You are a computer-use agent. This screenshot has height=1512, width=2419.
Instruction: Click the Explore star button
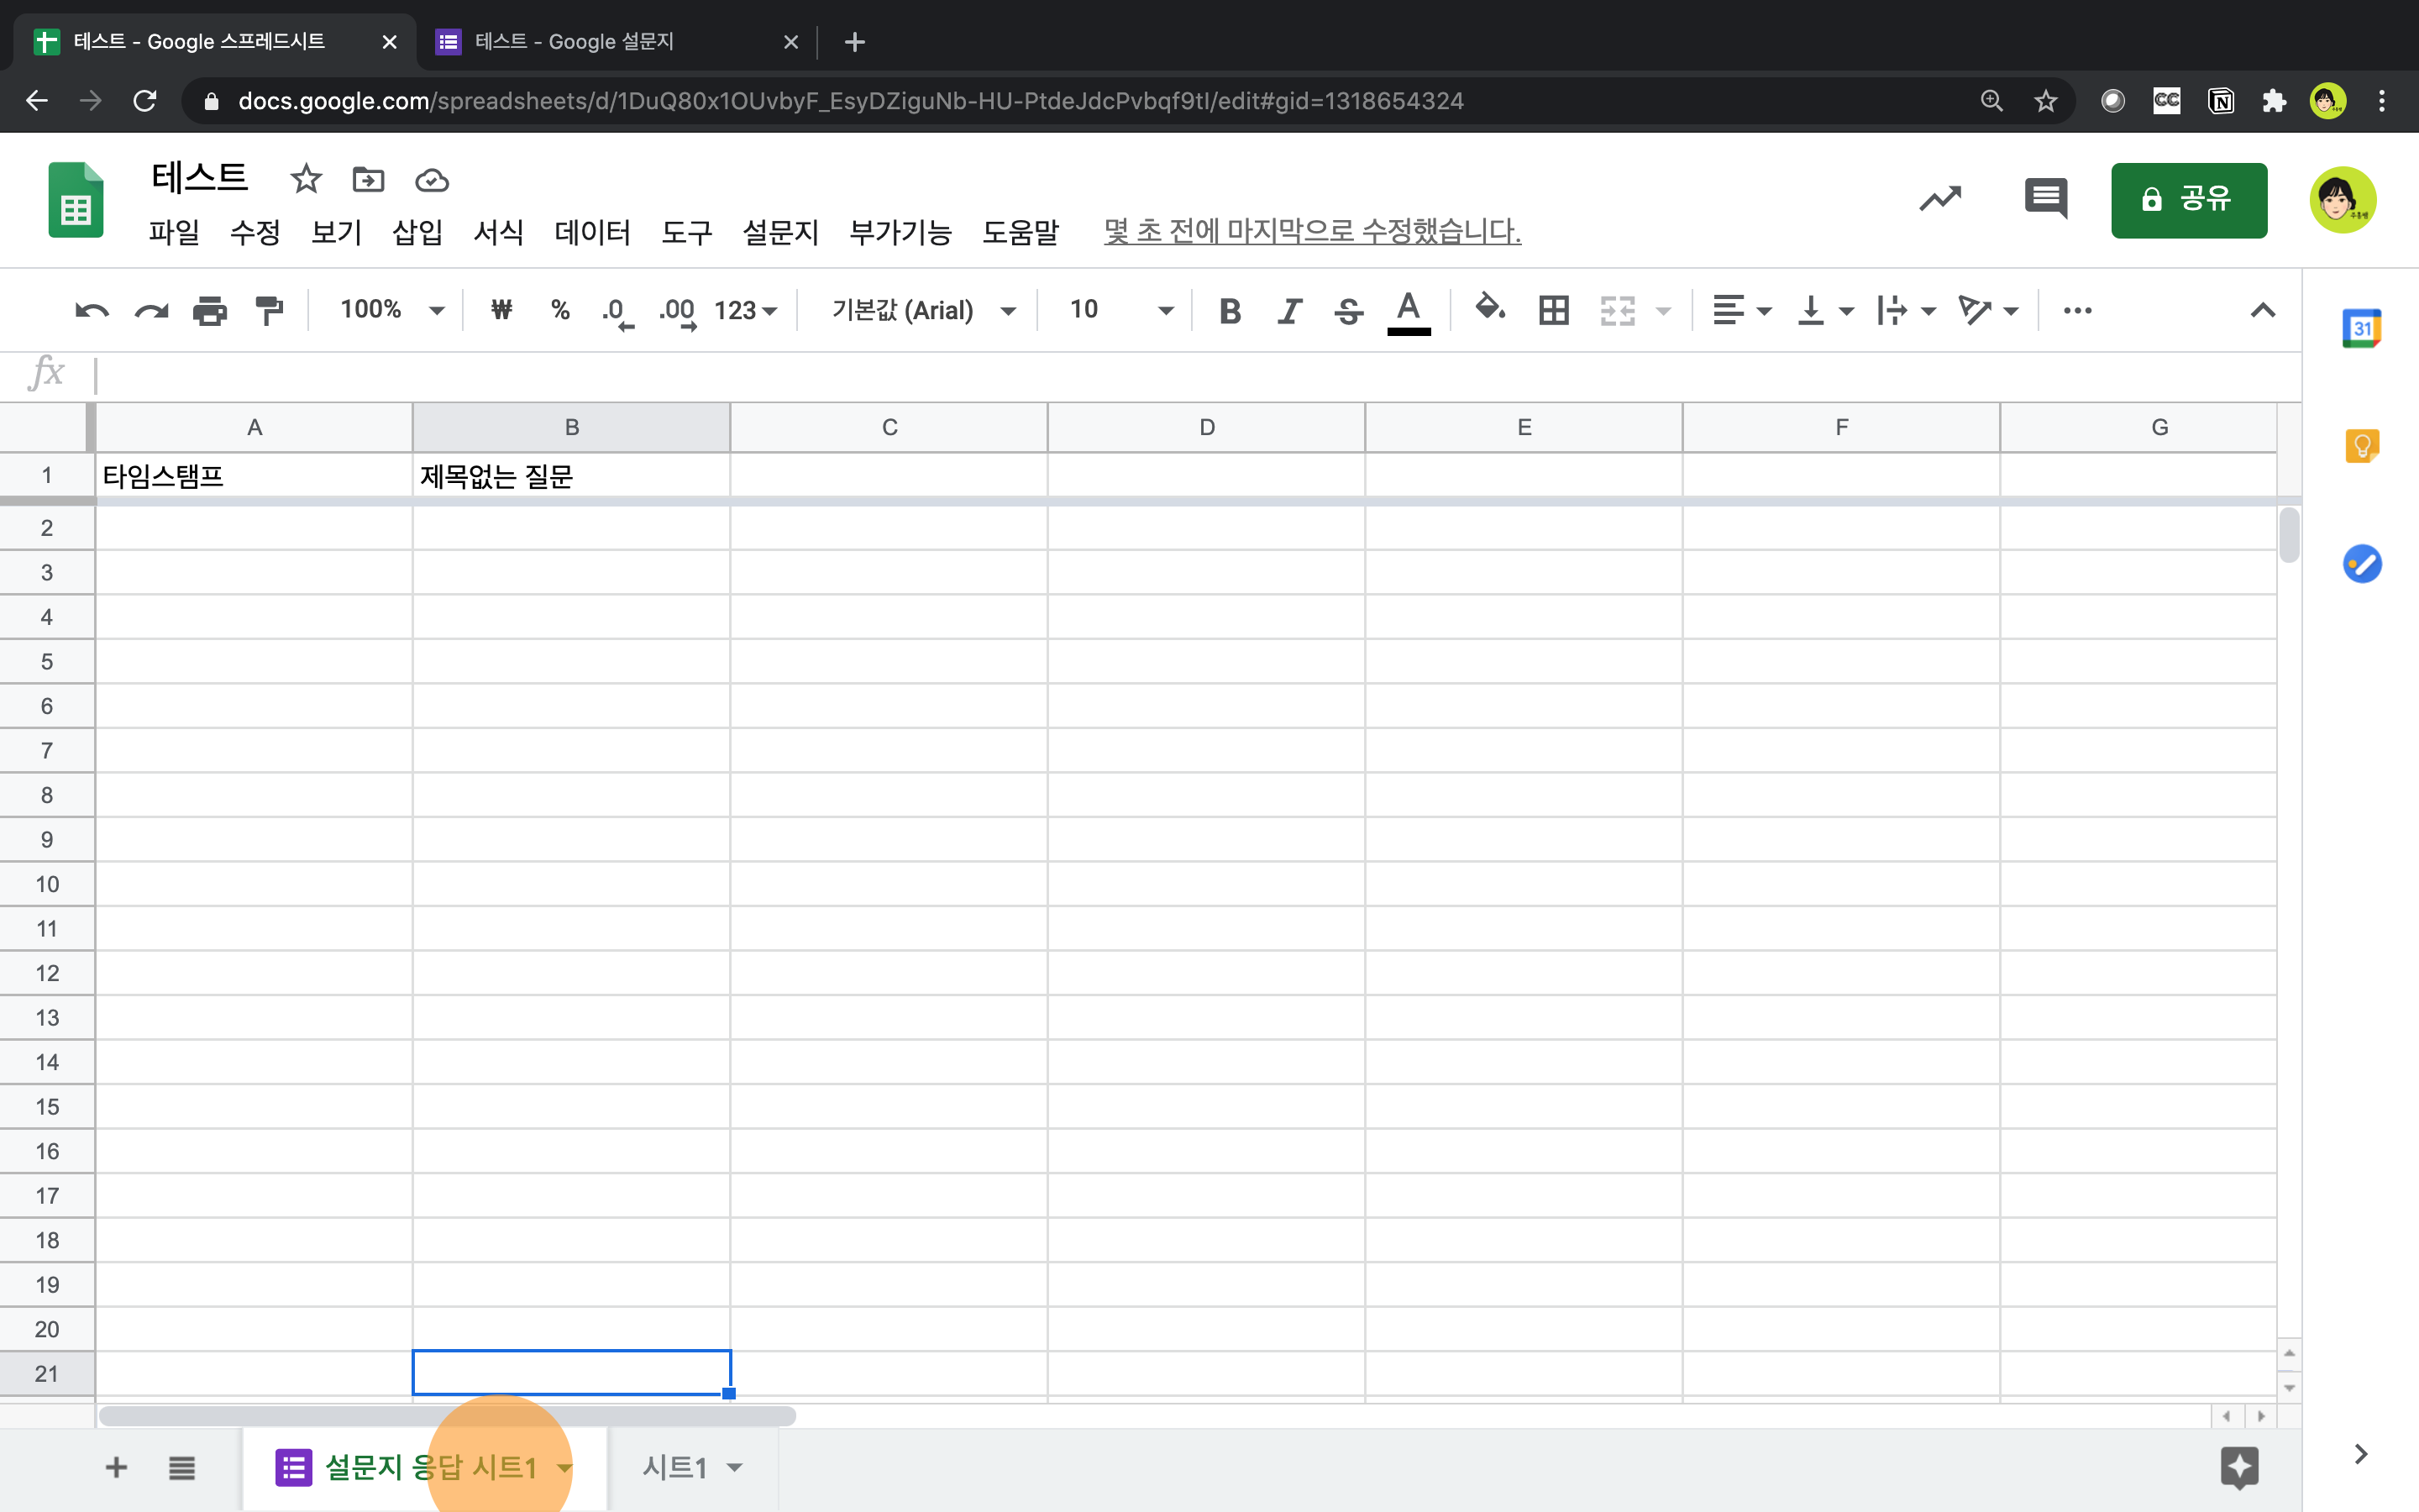point(2239,1467)
